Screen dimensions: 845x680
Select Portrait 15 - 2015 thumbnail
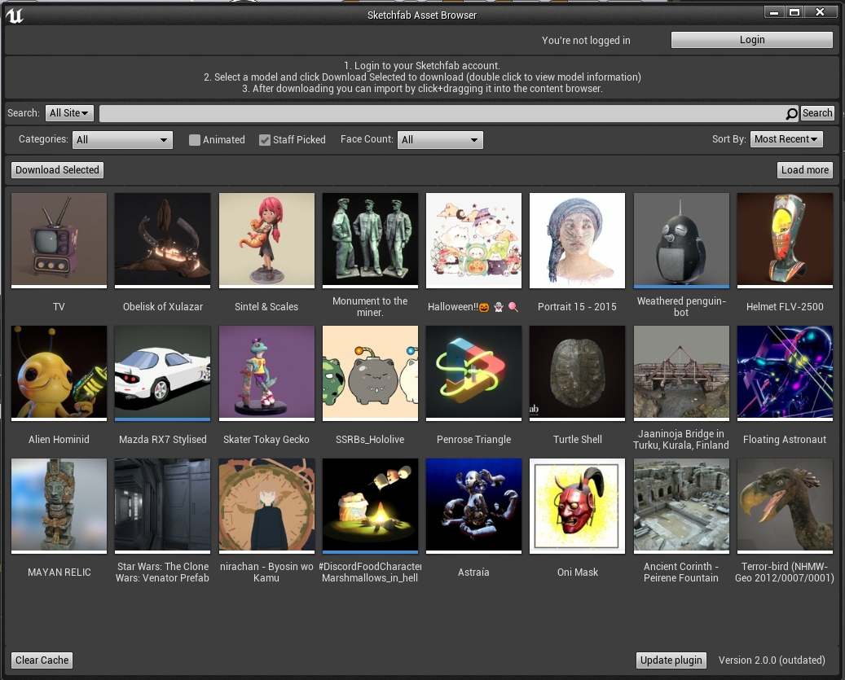coord(577,240)
